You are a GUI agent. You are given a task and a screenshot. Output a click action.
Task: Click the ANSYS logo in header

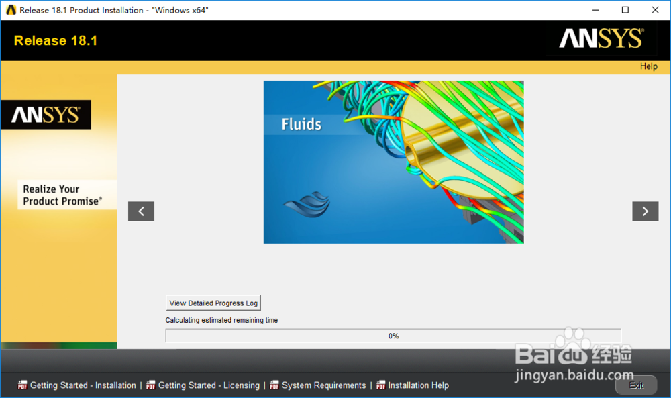coord(602,38)
